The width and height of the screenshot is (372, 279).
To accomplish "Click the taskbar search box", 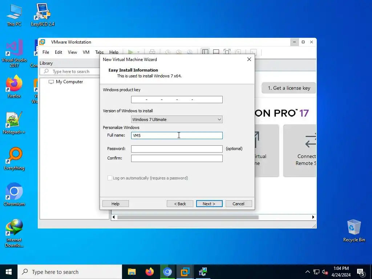I will tap(70, 272).
